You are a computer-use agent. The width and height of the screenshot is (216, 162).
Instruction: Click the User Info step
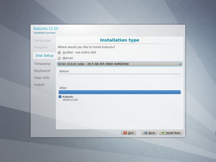tap(42, 78)
